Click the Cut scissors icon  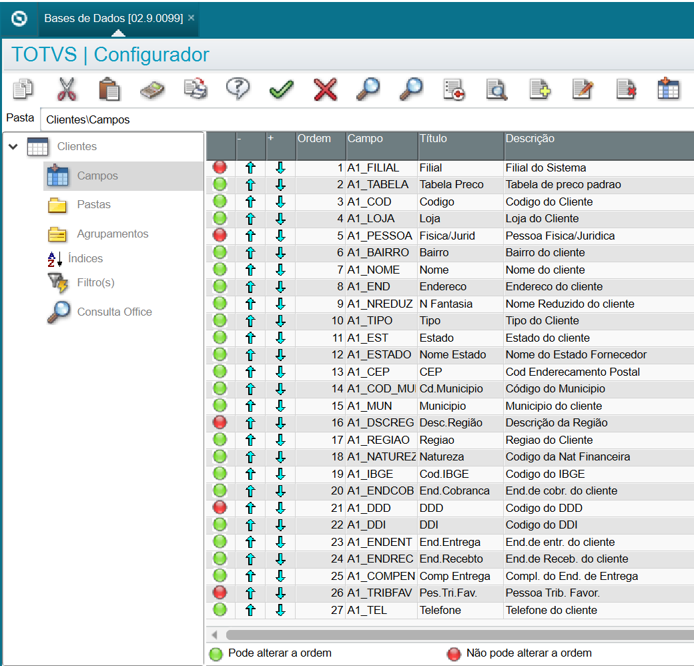point(66,89)
